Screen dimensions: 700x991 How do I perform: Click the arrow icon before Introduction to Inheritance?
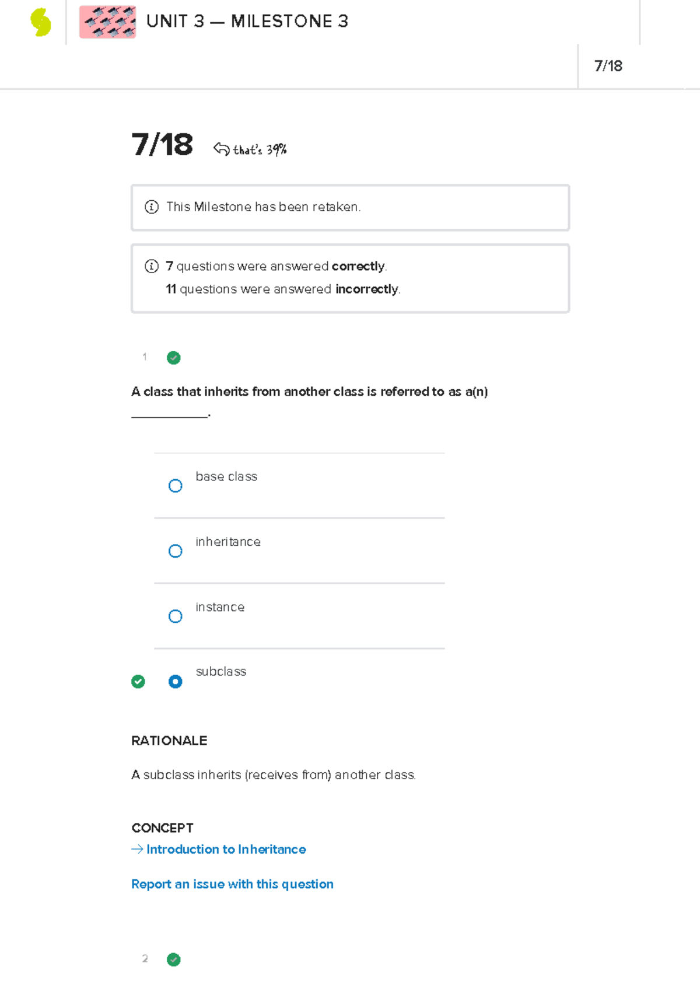tap(137, 849)
